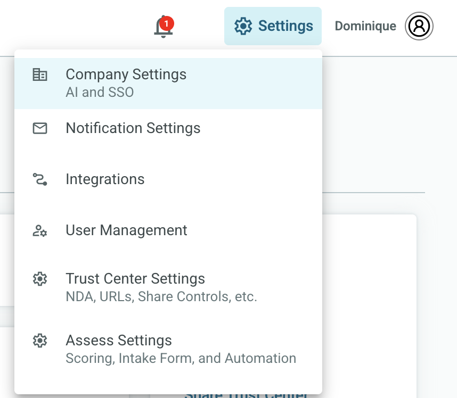This screenshot has height=398, width=457.
Task: Click 'Scoring, Intake Form, and Automation' subtitle
Action: pos(181,359)
